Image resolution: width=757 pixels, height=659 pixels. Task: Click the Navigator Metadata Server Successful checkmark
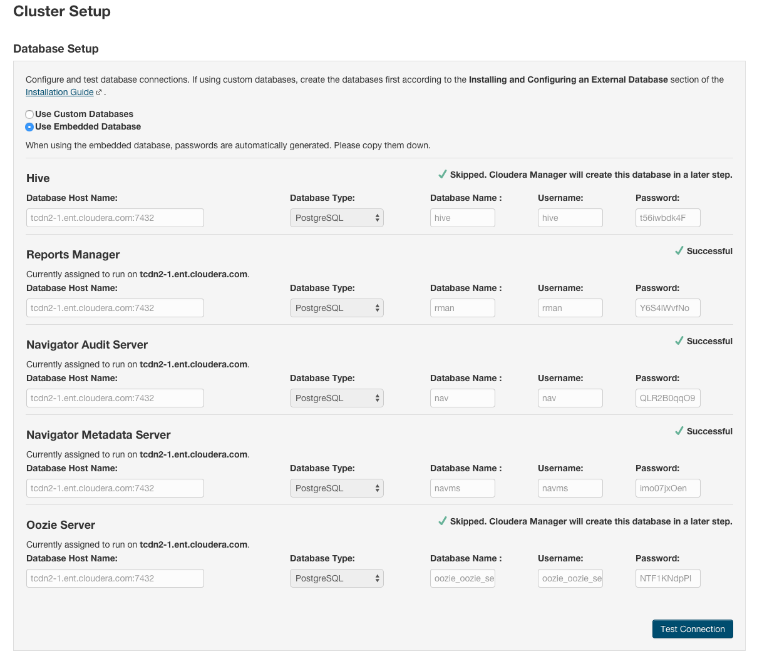point(679,431)
